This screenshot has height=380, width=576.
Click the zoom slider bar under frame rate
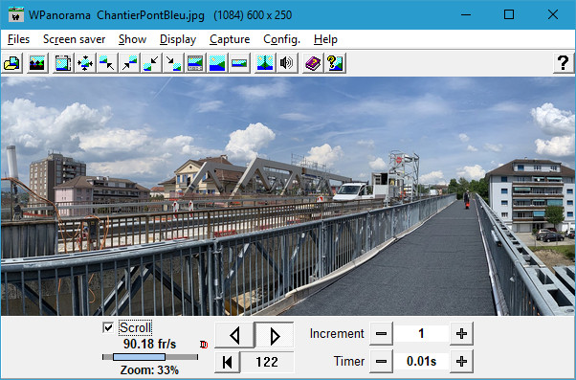click(150, 357)
